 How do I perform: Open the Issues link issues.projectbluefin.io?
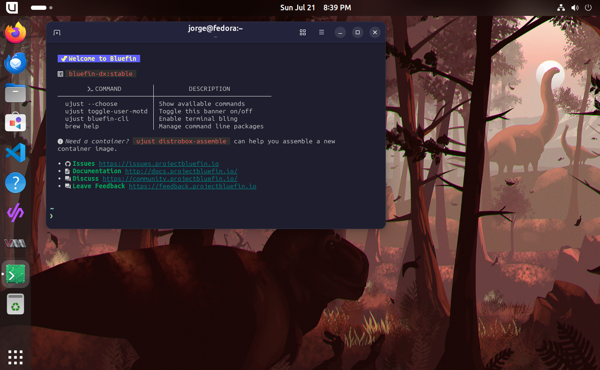pos(158,163)
